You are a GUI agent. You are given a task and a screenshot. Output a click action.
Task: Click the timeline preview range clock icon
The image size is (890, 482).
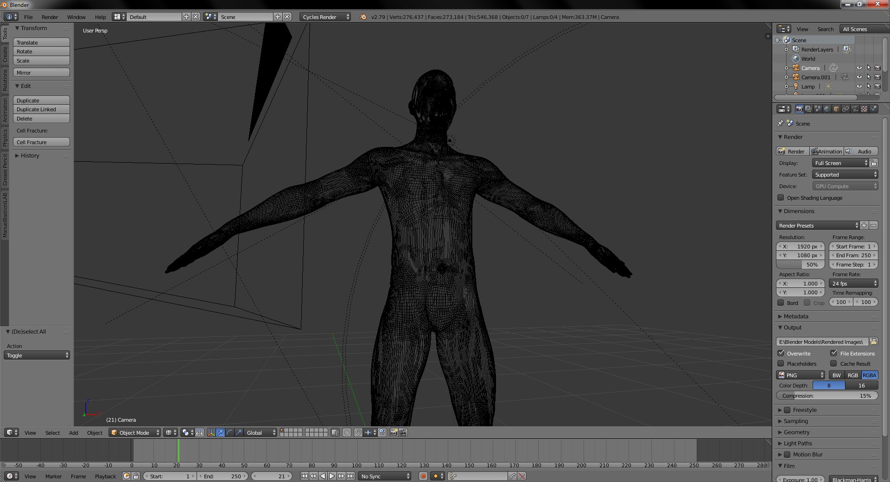pos(127,476)
